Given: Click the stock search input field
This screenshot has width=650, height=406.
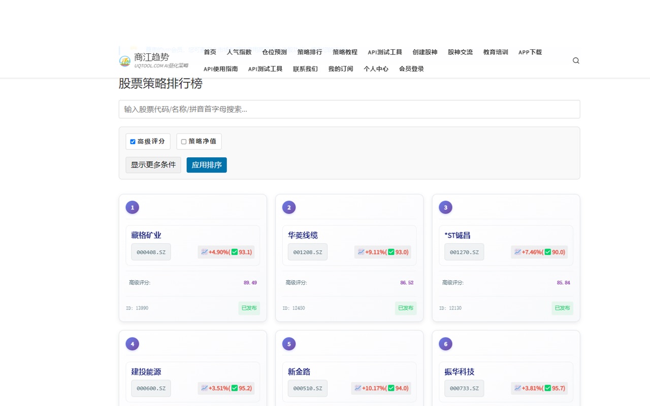Looking at the screenshot, I should 350,109.
